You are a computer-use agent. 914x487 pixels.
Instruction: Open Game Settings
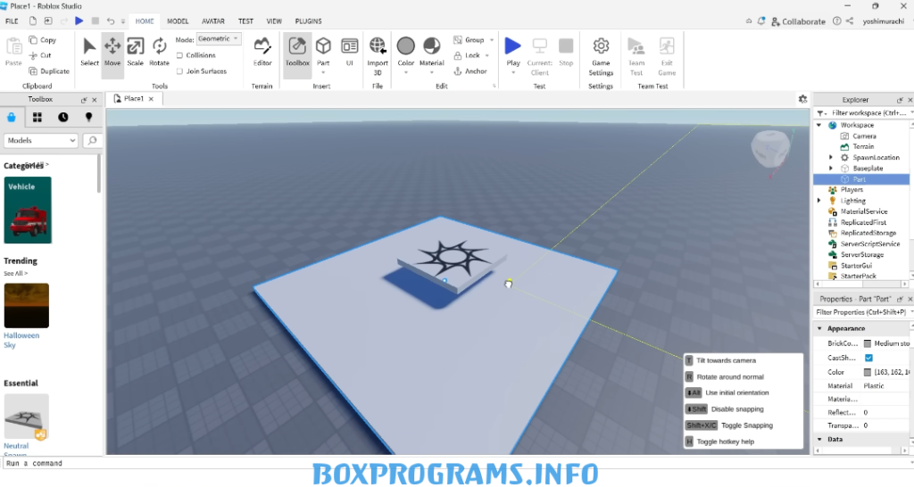[x=601, y=56]
